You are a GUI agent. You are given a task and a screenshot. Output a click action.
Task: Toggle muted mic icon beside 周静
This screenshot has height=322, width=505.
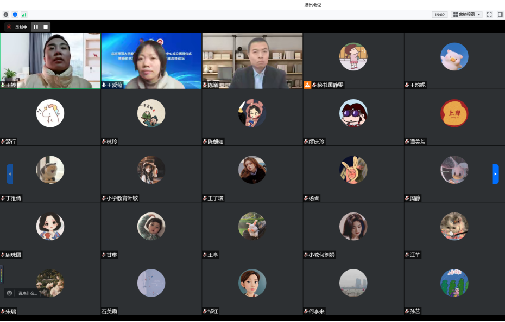[x=407, y=198]
